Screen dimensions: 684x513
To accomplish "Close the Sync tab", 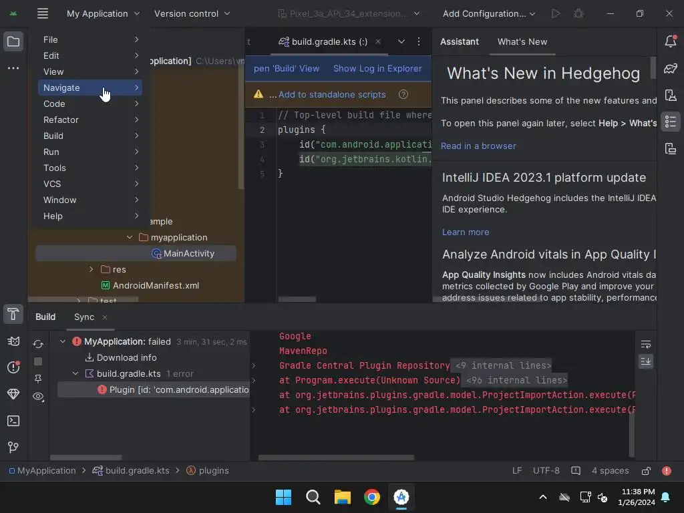I will click(105, 317).
